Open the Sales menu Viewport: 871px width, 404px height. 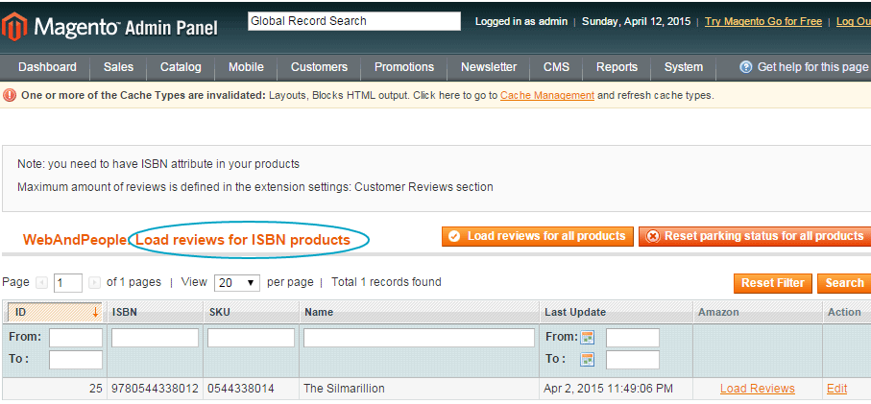pyautogui.click(x=118, y=67)
